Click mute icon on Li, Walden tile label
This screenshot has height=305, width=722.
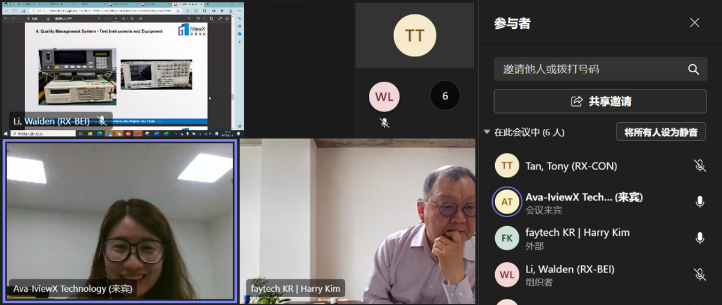[x=102, y=121]
